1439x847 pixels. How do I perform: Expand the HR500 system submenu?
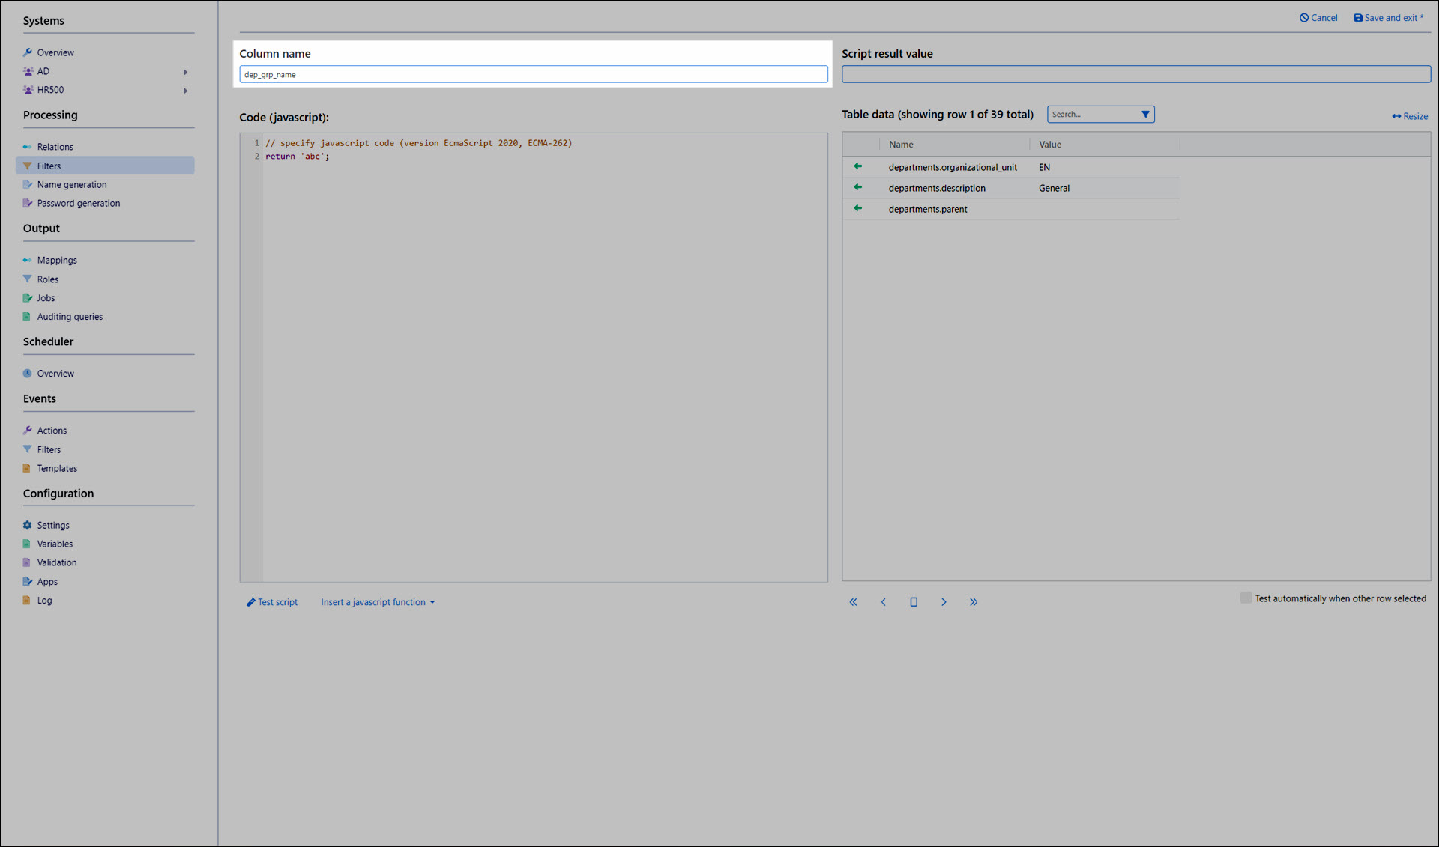click(x=185, y=91)
